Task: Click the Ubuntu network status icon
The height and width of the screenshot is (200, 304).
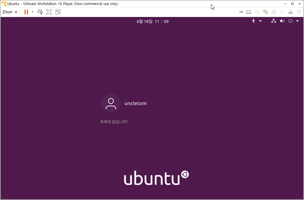Action: pyautogui.click(x=274, y=21)
